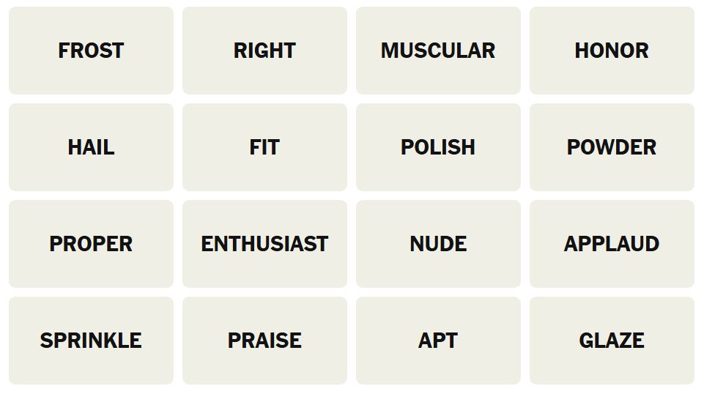Select the APT word tile

(x=438, y=341)
